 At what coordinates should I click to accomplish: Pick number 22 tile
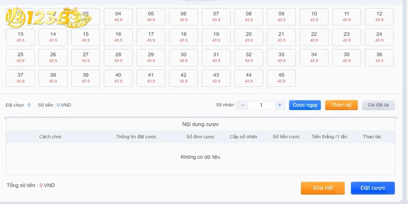point(314,37)
